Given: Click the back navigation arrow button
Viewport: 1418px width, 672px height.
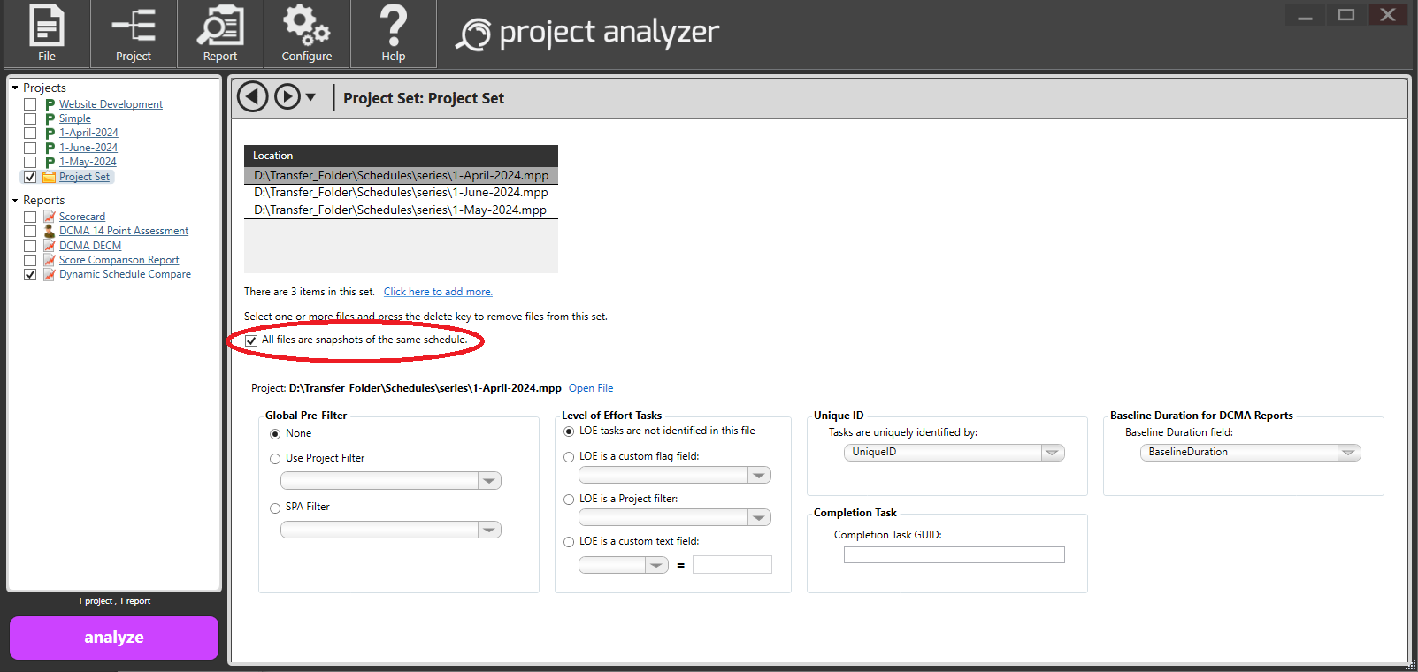Looking at the screenshot, I should pos(253,96).
